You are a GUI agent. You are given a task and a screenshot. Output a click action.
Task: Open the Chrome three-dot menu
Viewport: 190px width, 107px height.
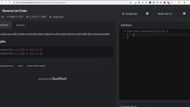point(188,3)
